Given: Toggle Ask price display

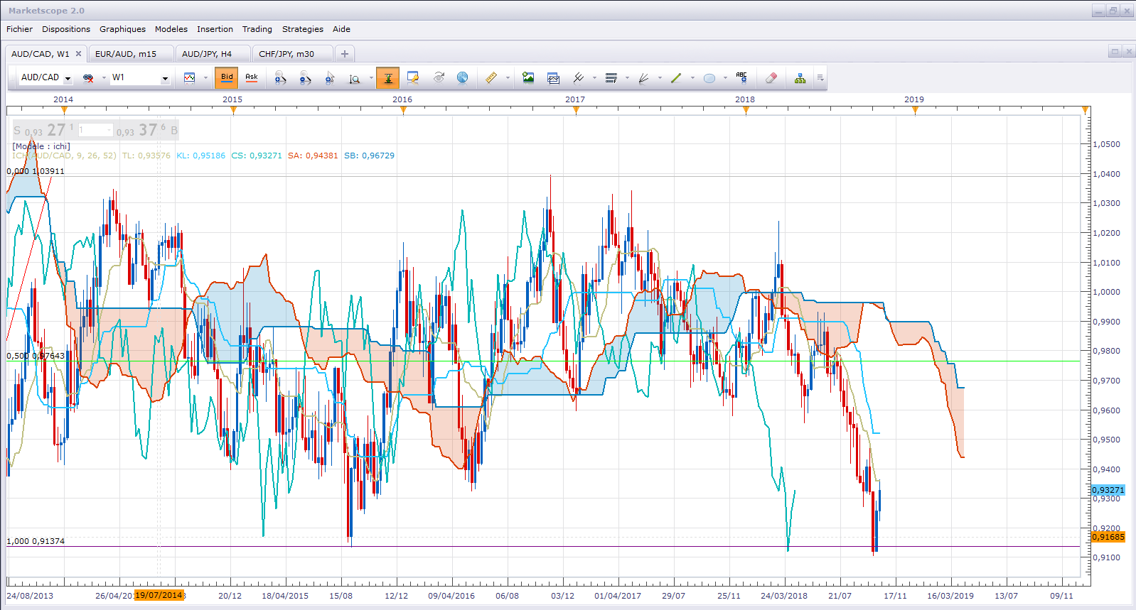Looking at the screenshot, I should [x=252, y=78].
